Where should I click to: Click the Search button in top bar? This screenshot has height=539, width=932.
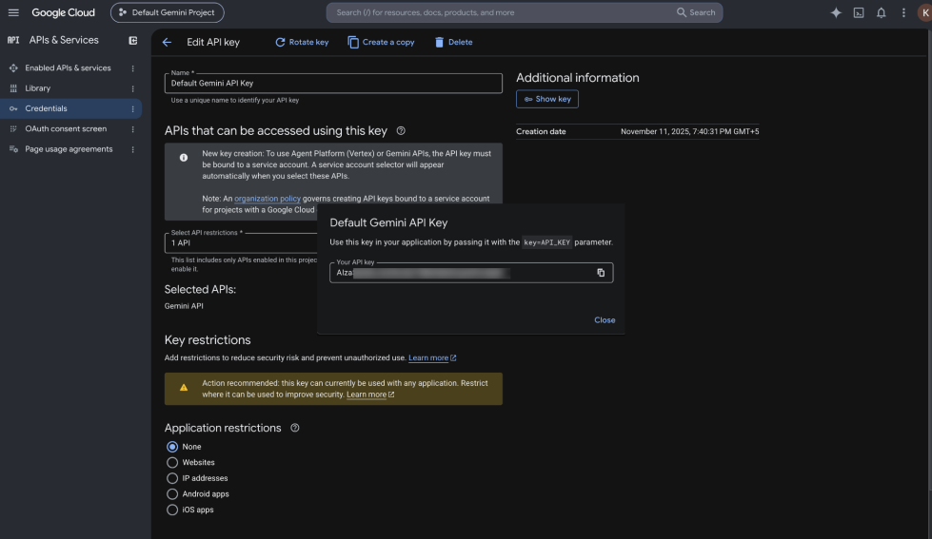696,12
